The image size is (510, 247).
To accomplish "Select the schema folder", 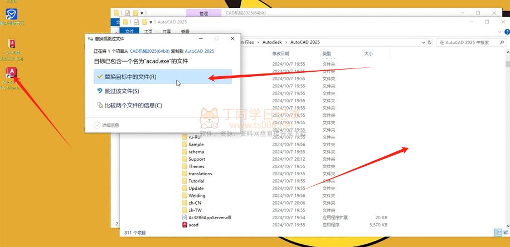I will point(196,151).
